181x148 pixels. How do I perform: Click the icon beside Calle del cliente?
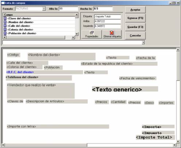click(5, 26)
